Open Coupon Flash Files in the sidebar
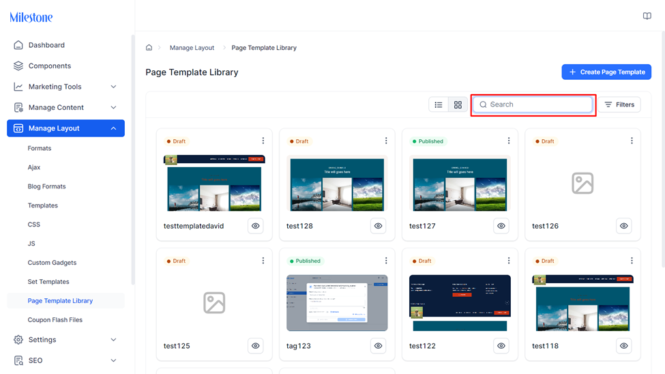Image resolution: width=665 pixels, height=374 pixels. [x=55, y=319]
